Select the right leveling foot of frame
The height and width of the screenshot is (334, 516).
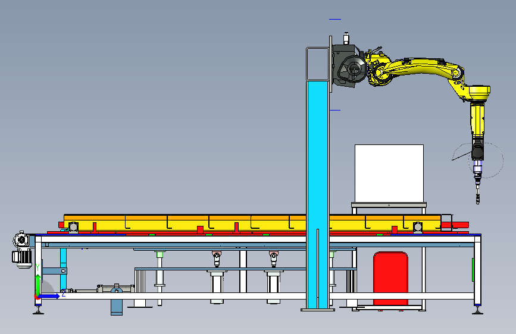click(477, 310)
